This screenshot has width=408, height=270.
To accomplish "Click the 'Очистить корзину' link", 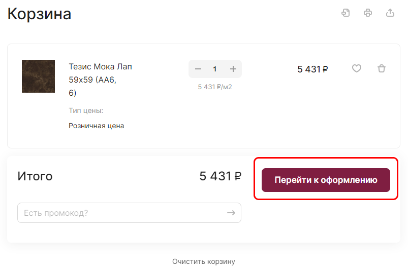I will click(204, 261).
